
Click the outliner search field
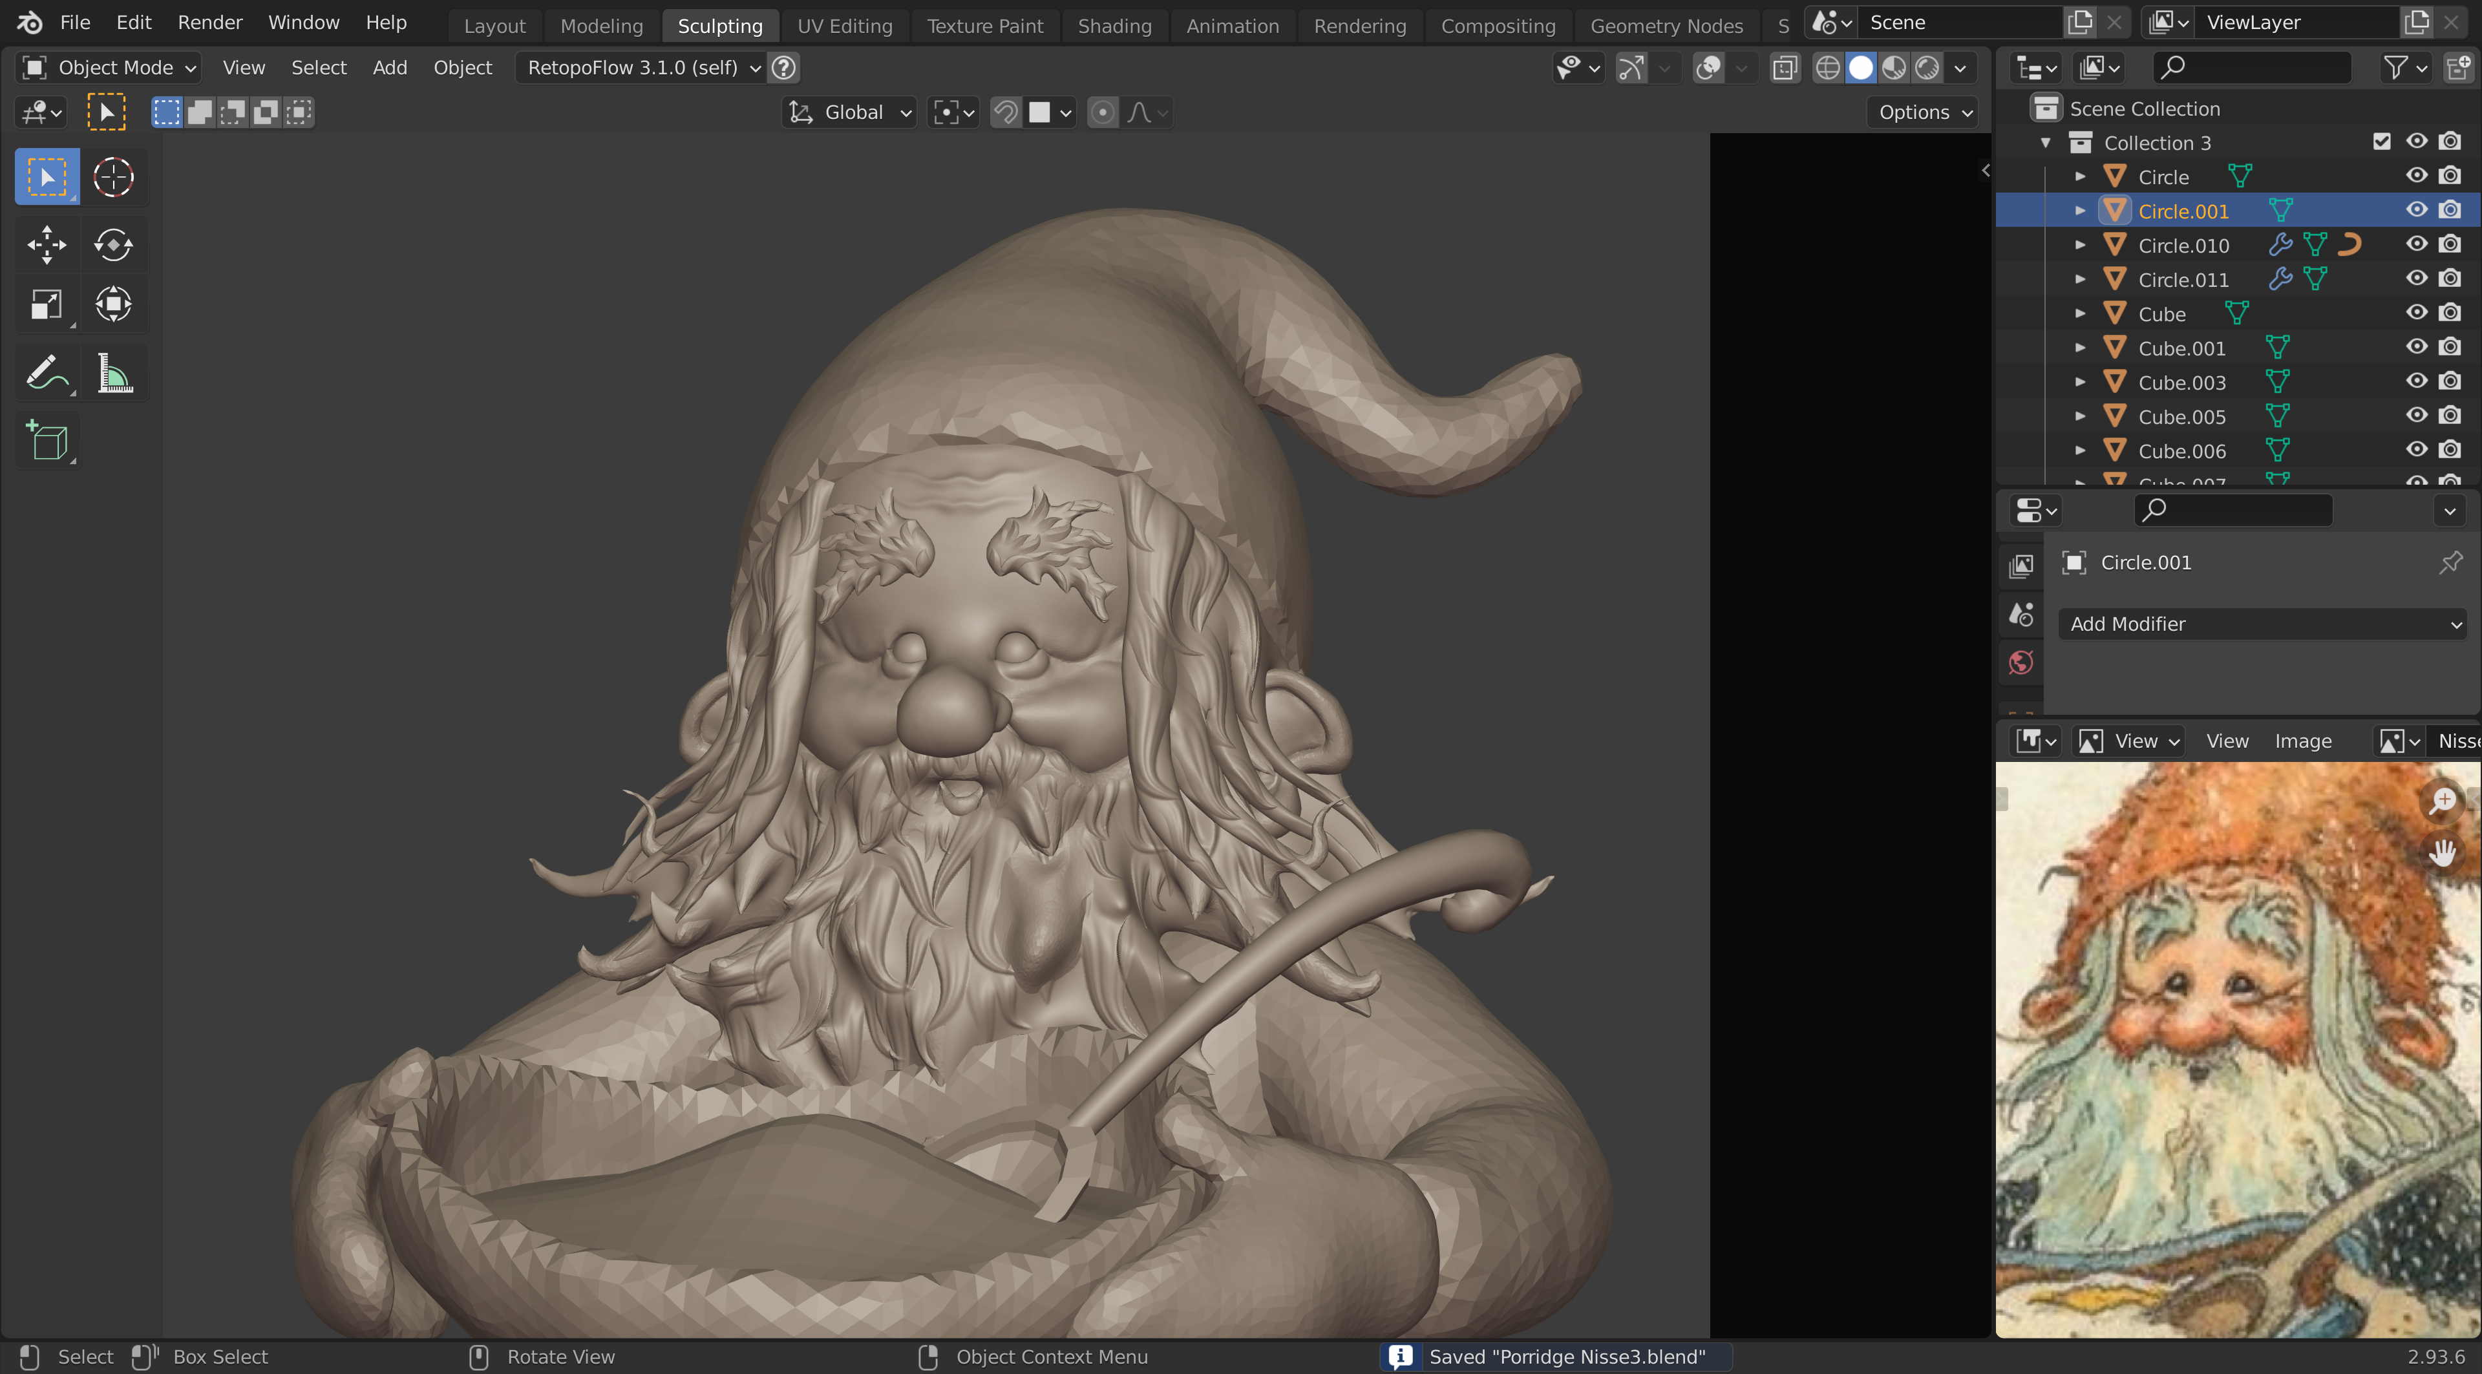click(x=2253, y=67)
